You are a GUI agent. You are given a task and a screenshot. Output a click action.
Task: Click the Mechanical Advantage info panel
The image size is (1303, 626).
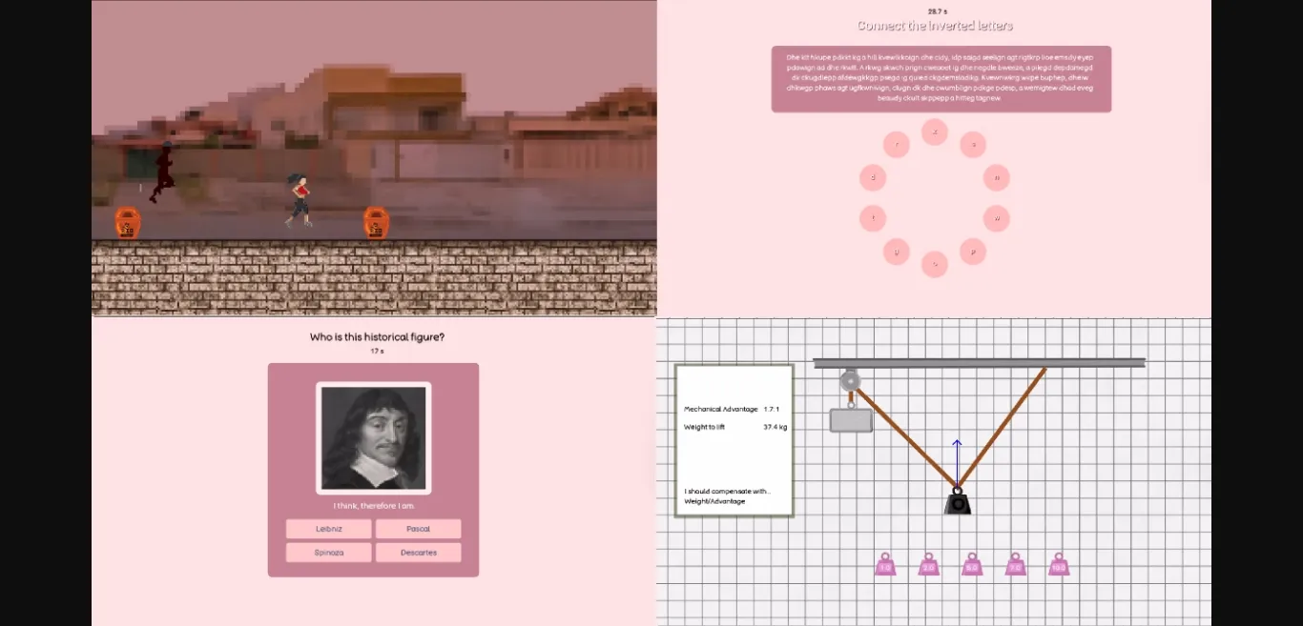pyautogui.click(x=733, y=440)
